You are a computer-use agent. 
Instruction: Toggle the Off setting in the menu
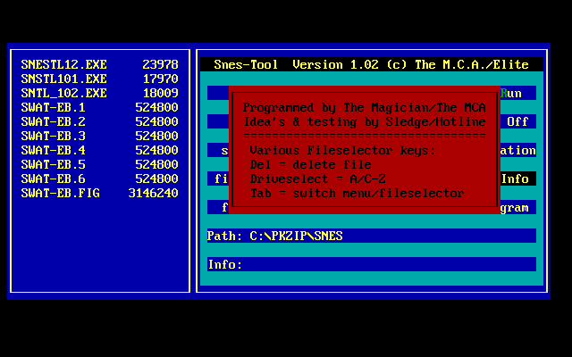pos(517,121)
